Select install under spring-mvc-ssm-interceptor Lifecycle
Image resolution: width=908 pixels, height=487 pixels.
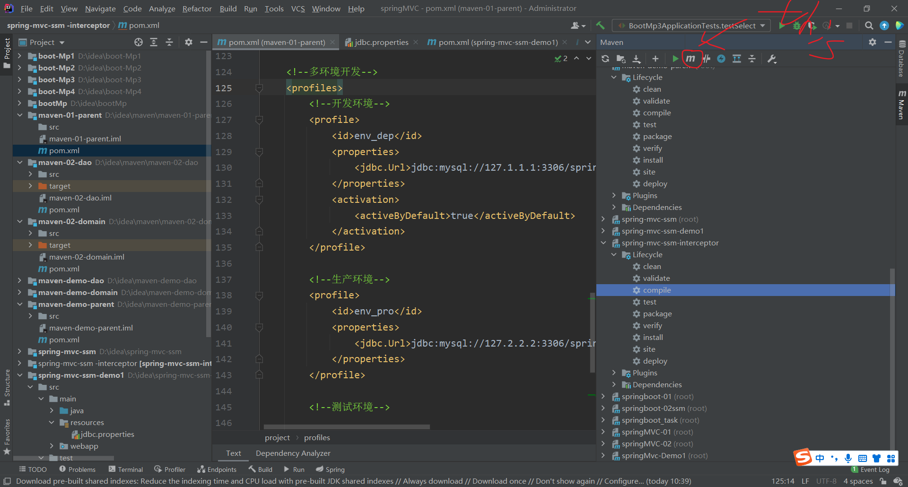653,337
